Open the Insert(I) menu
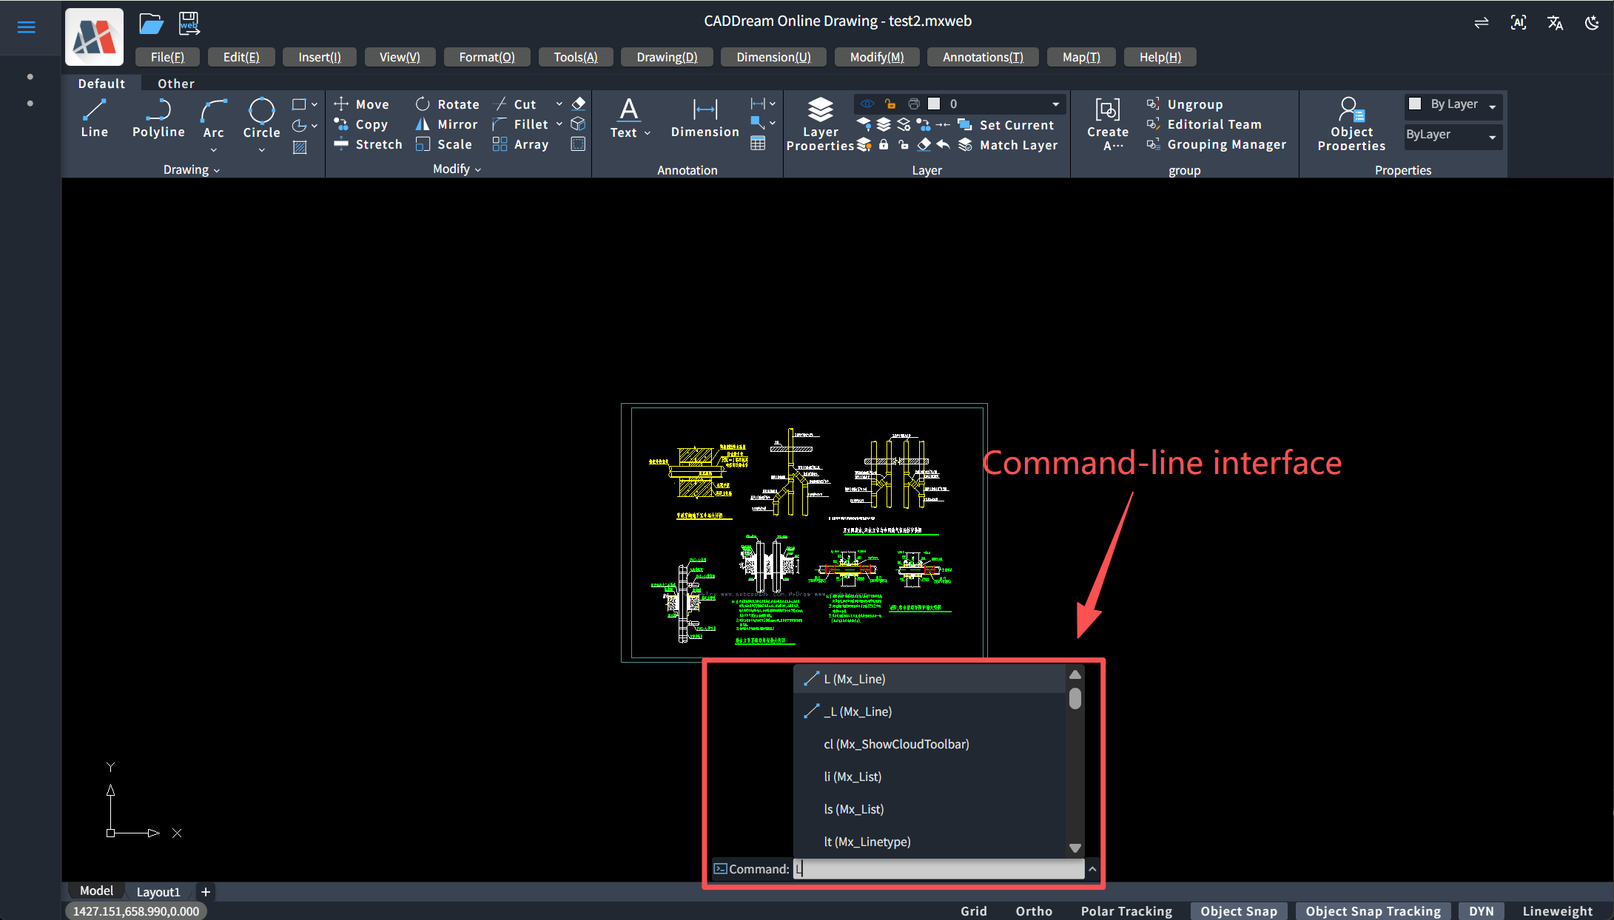This screenshot has width=1614, height=920. click(320, 57)
